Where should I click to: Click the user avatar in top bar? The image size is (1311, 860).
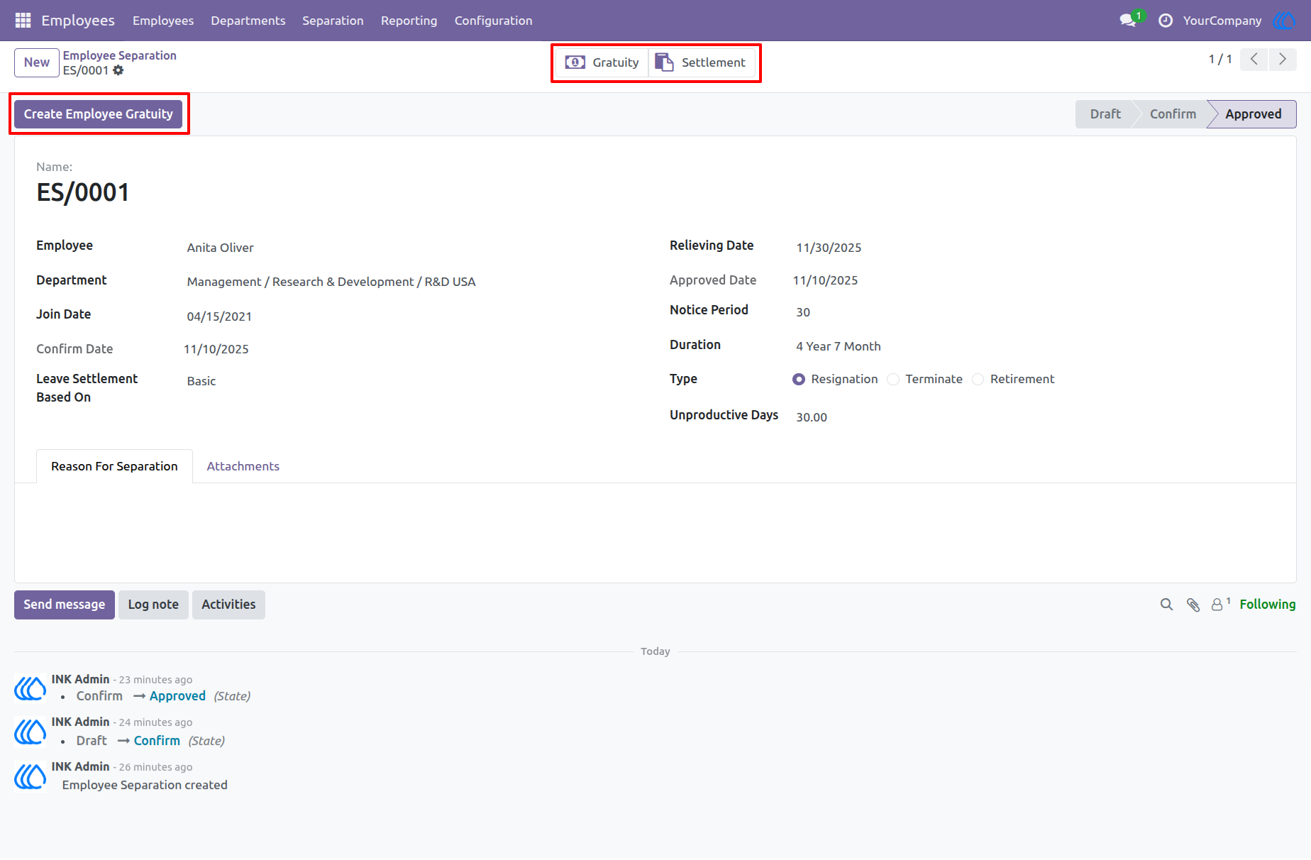1284,21
